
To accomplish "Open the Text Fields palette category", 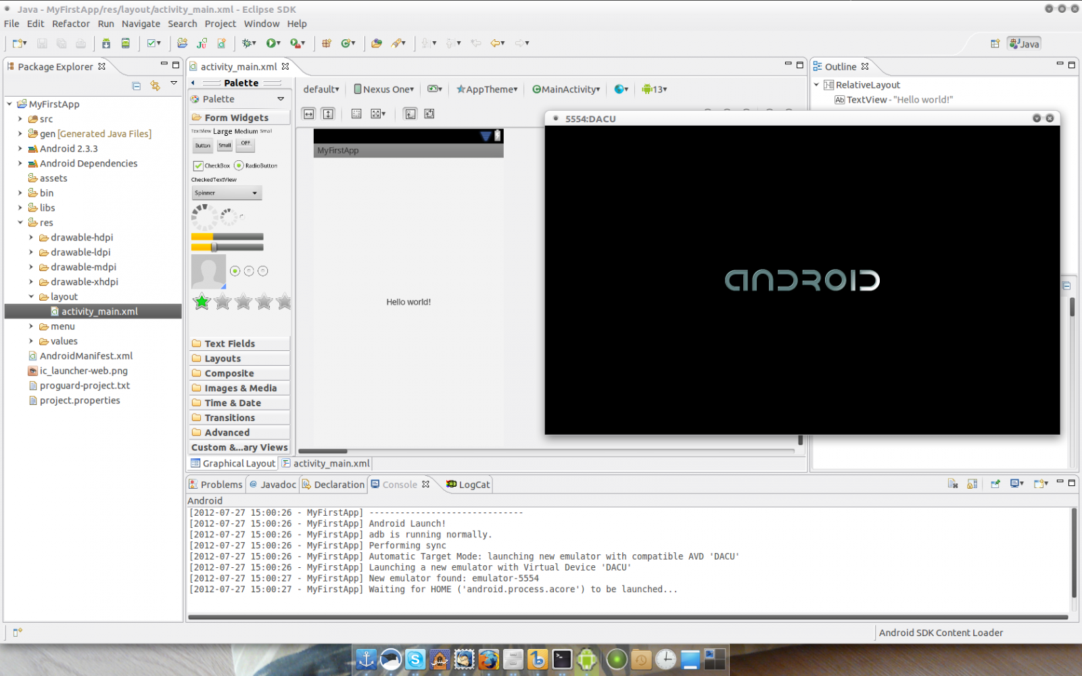I will [229, 344].
